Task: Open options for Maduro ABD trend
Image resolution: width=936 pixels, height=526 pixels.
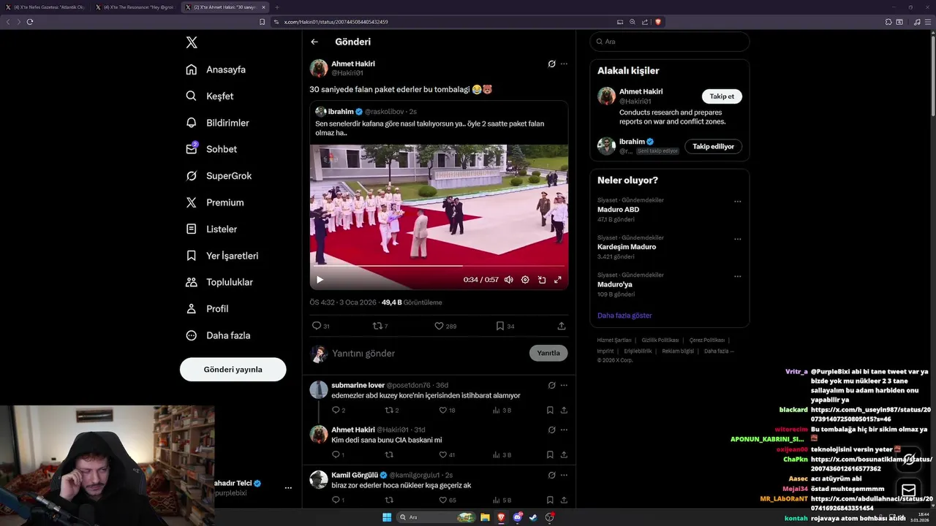Action: pyautogui.click(x=737, y=202)
